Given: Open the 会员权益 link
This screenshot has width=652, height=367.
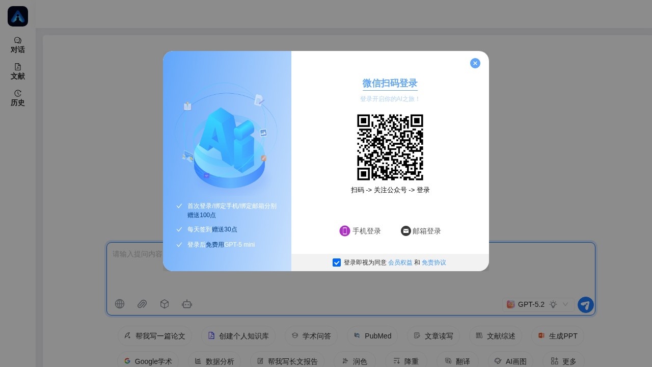Looking at the screenshot, I should point(400,263).
